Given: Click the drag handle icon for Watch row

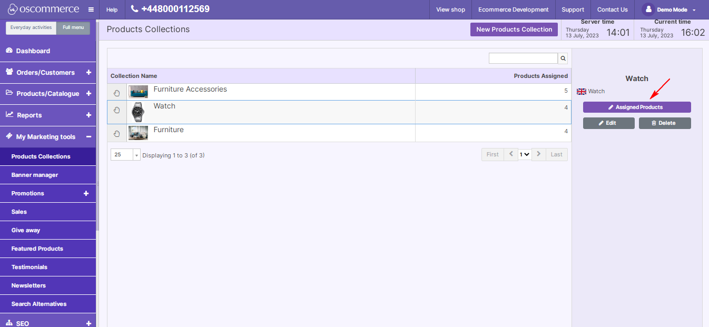Looking at the screenshot, I should point(117,111).
